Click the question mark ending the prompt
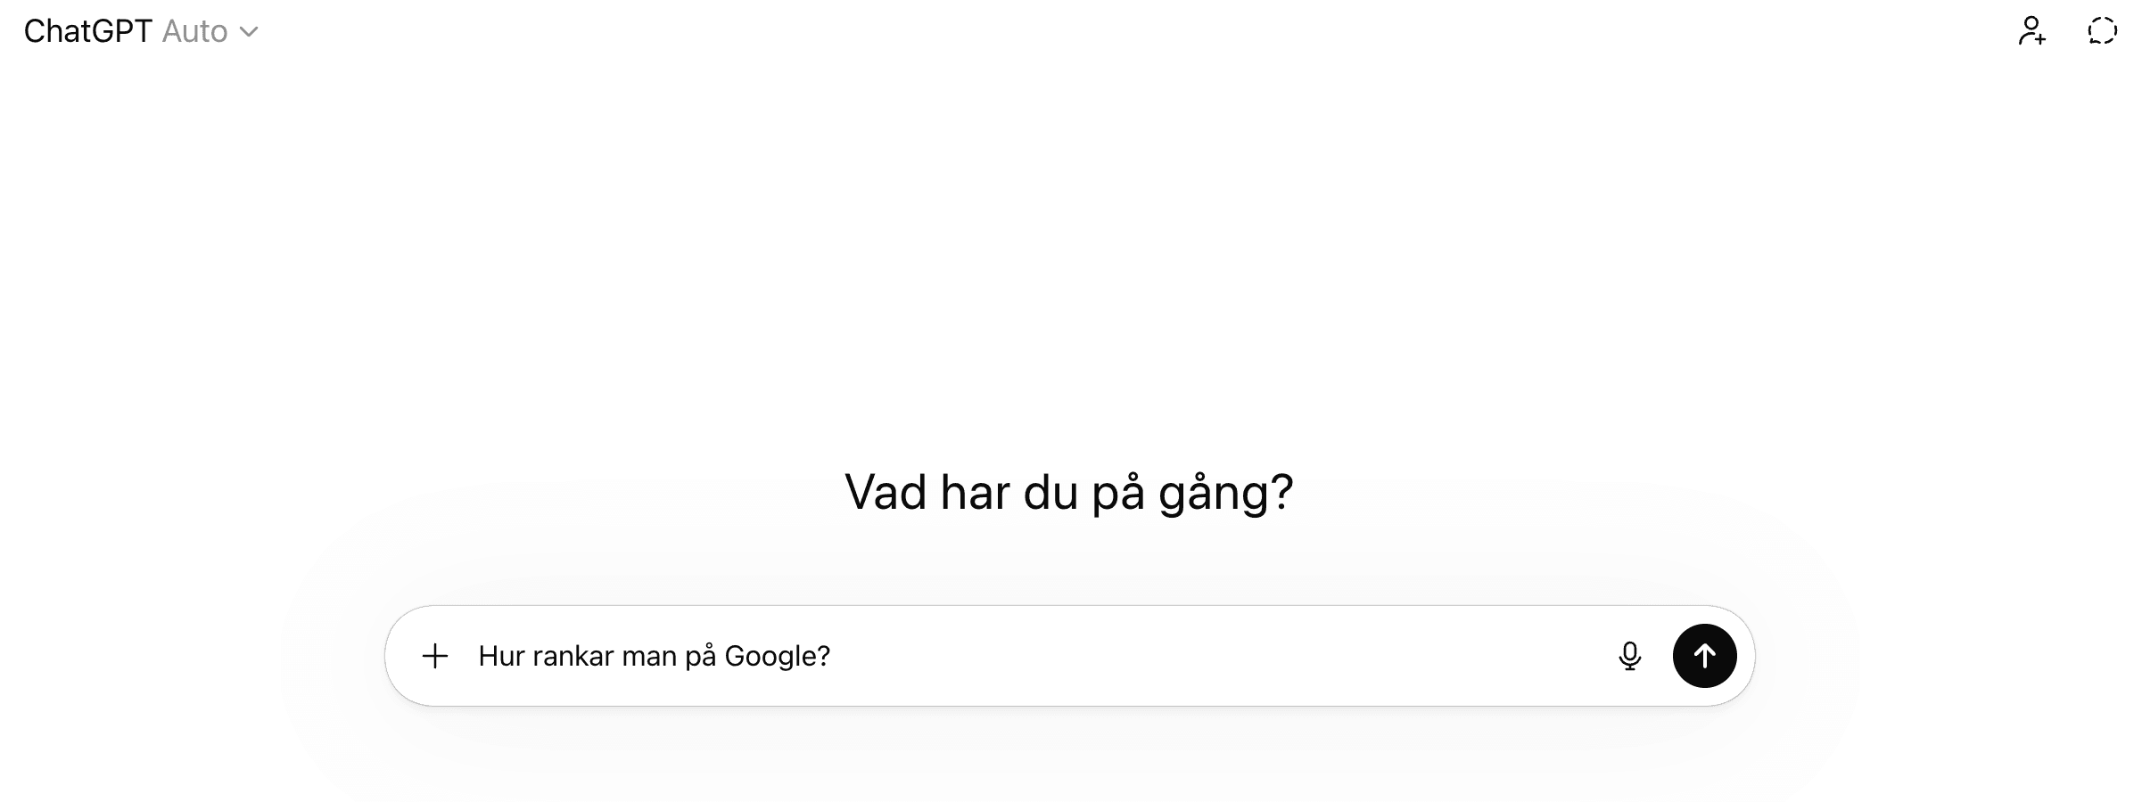The width and height of the screenshot is (2142, 802). pyautogui.click(x=824, y=656)
